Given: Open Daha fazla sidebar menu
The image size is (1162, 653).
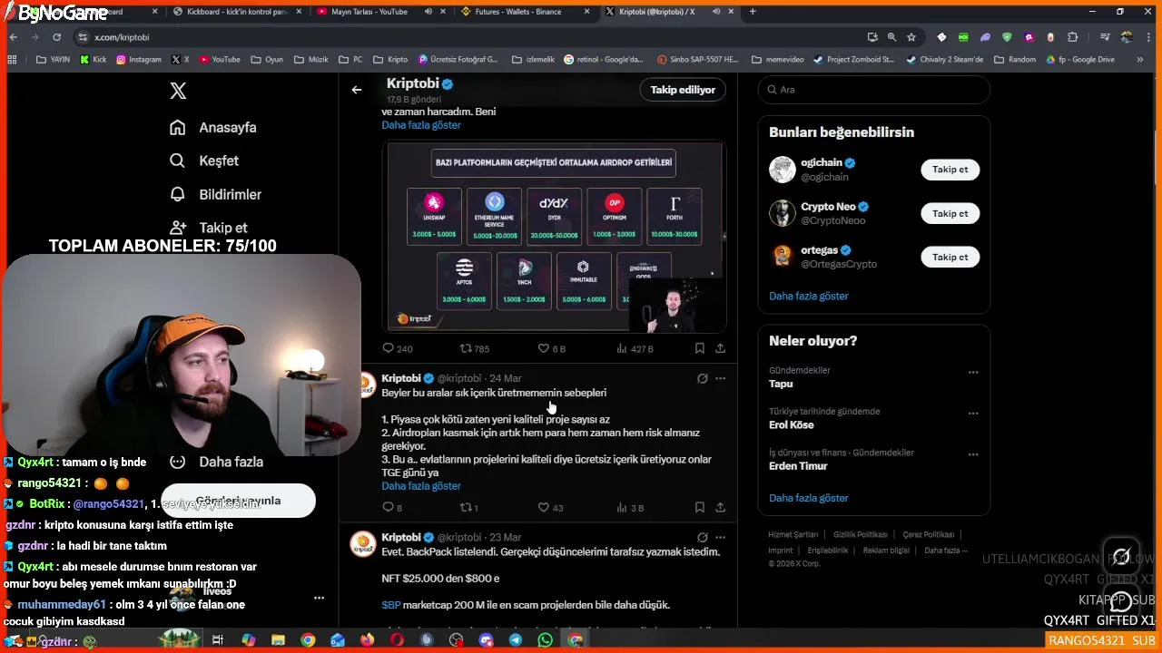Looking at the screenshot, I should click(218, 462).
